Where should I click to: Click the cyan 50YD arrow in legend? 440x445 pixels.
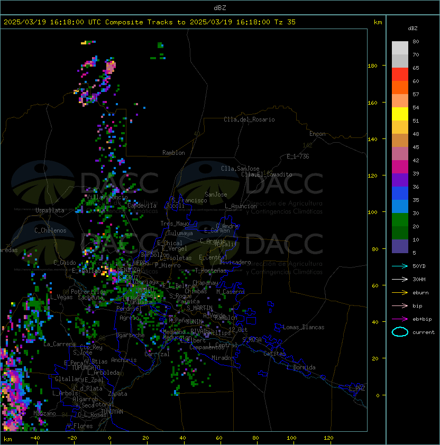coord(400,266)
